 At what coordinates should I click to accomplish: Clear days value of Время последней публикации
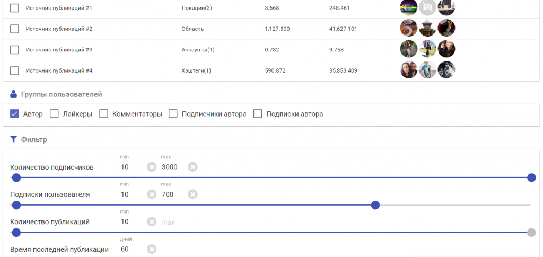click(x=152, y=249)
